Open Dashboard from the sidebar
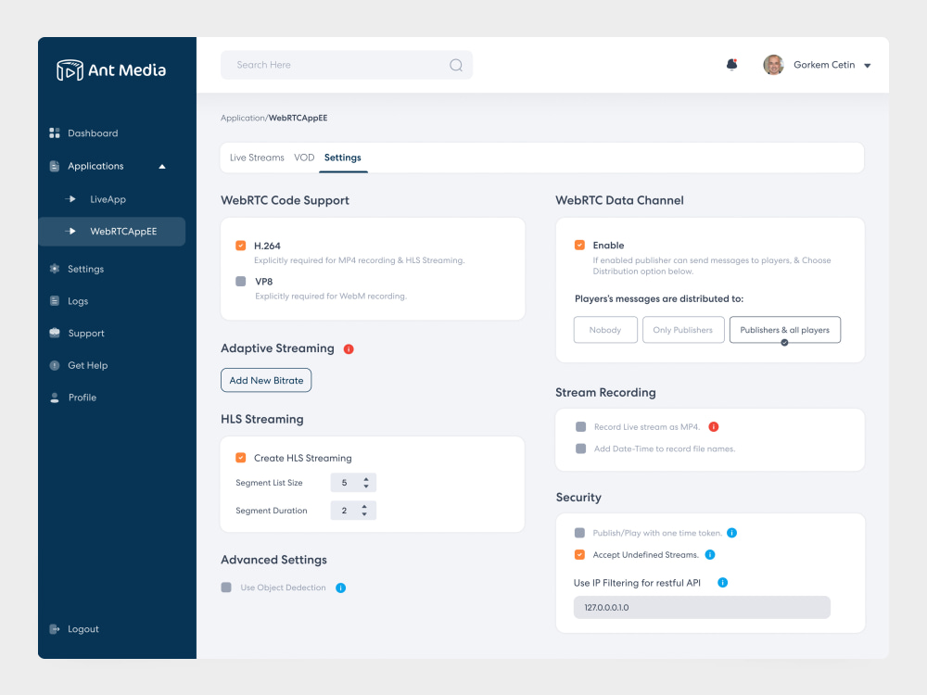The image size is (927, 695). (x=93, y=133)
